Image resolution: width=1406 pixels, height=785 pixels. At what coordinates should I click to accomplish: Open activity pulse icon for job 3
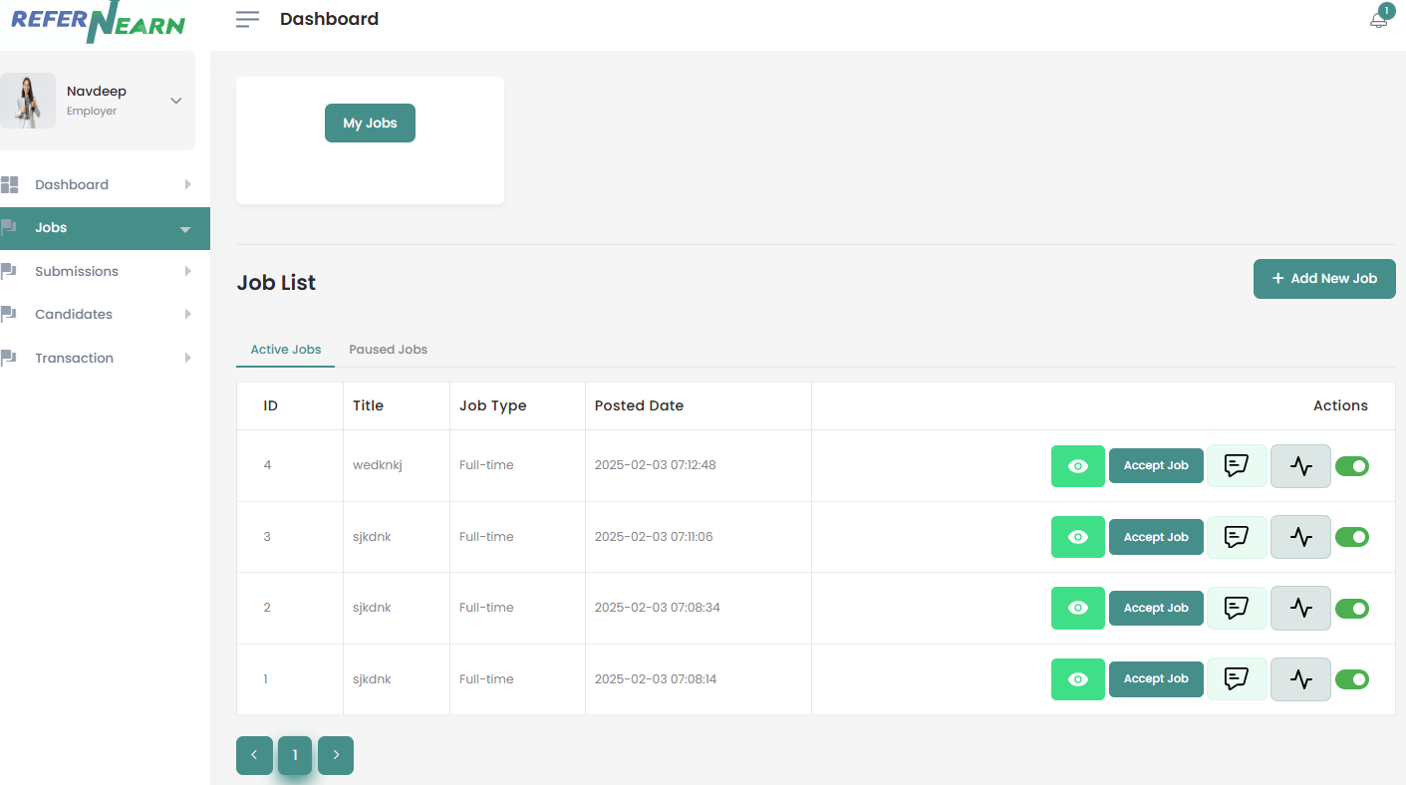(x=1300, y=537)
